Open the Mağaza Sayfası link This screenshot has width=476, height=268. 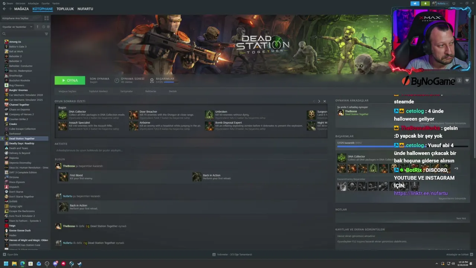pos(67,91)
